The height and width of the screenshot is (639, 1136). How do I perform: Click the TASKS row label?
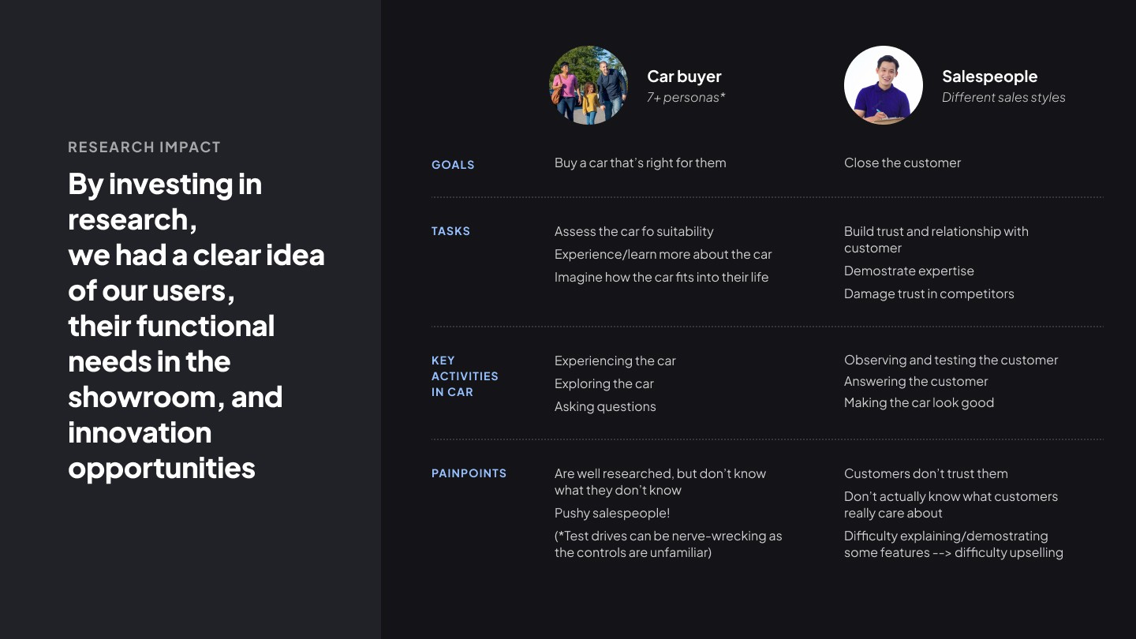click(x=450, y=231)
